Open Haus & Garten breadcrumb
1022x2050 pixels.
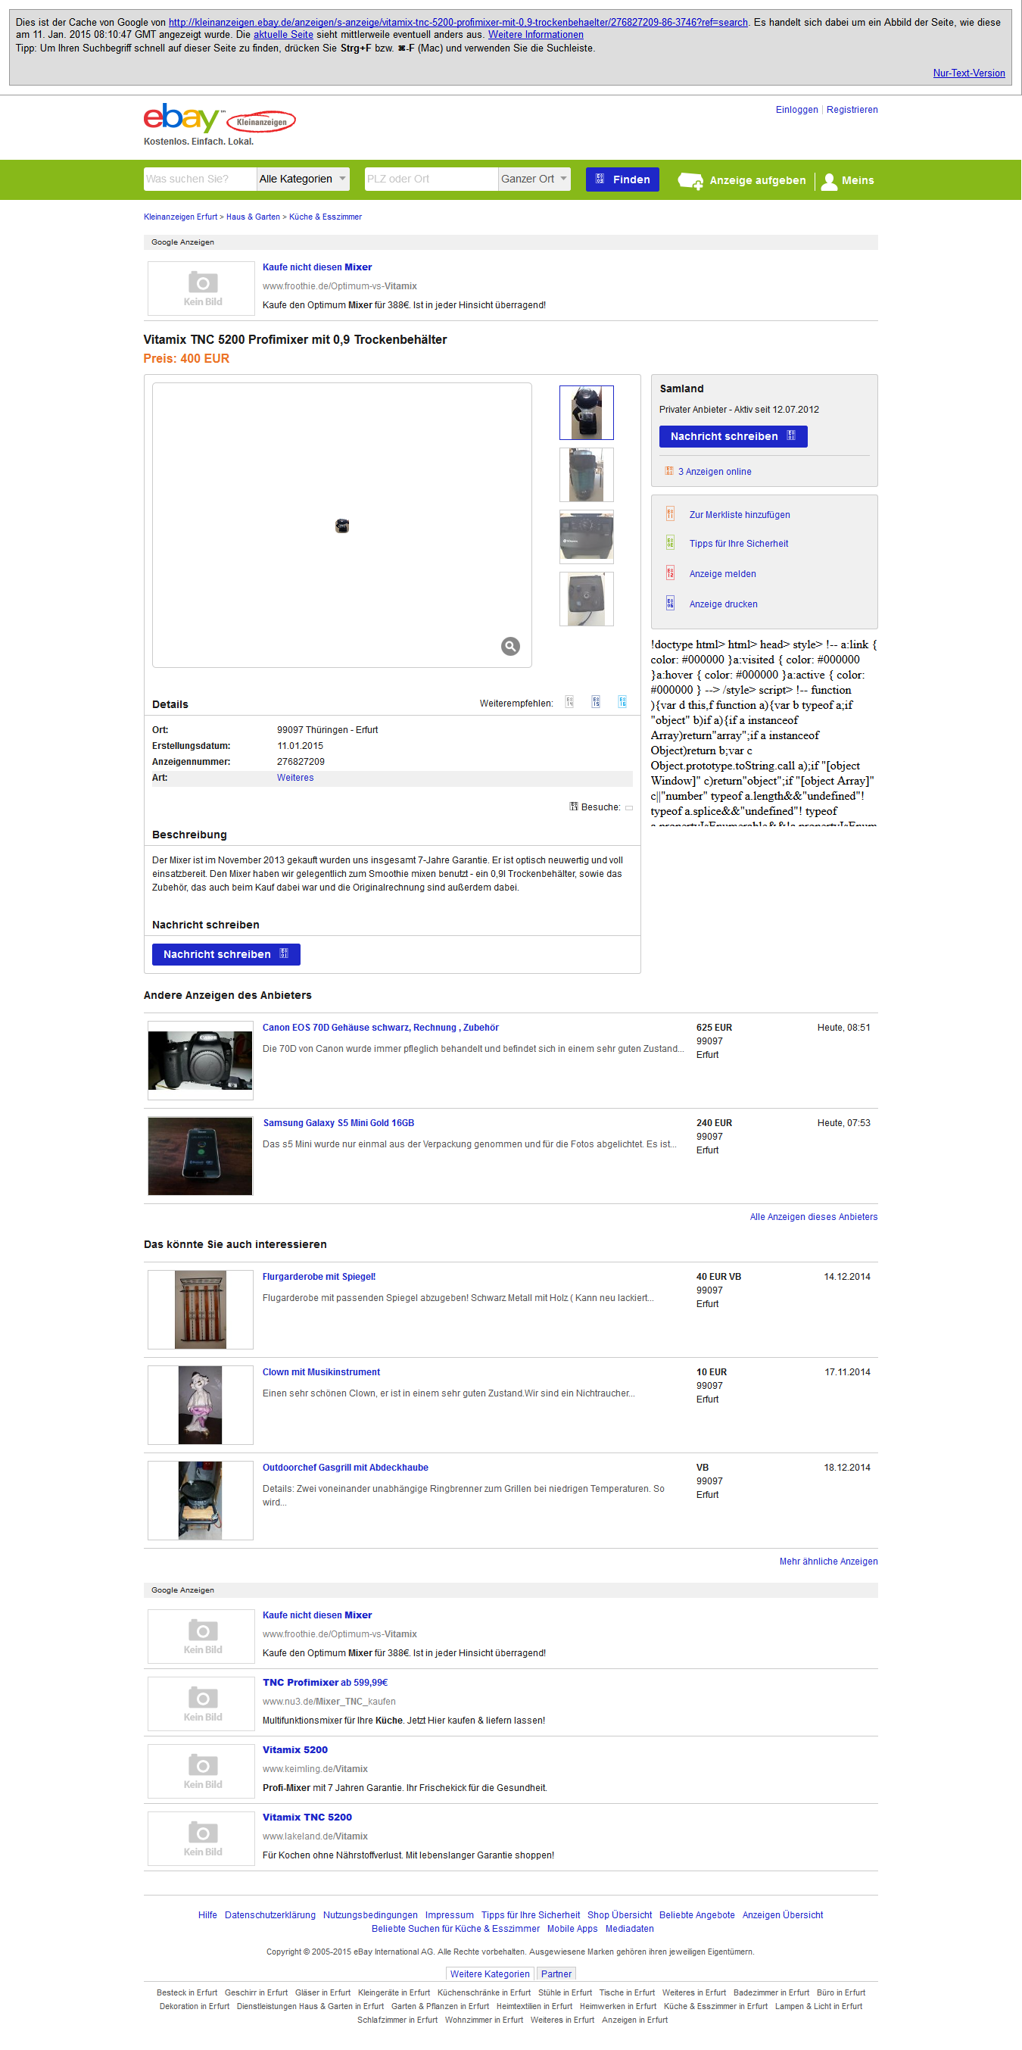253,217
